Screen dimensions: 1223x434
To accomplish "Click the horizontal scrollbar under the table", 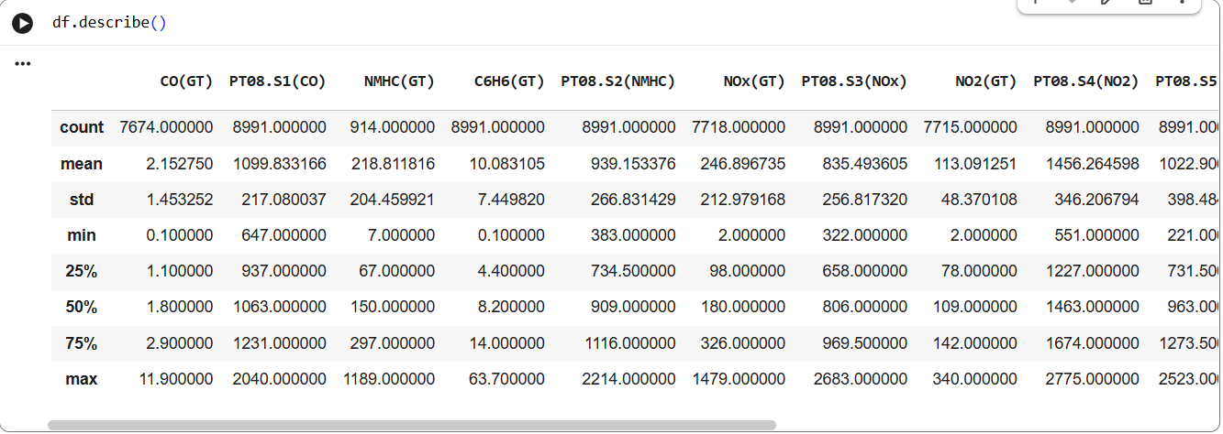I will click(412, 425).
